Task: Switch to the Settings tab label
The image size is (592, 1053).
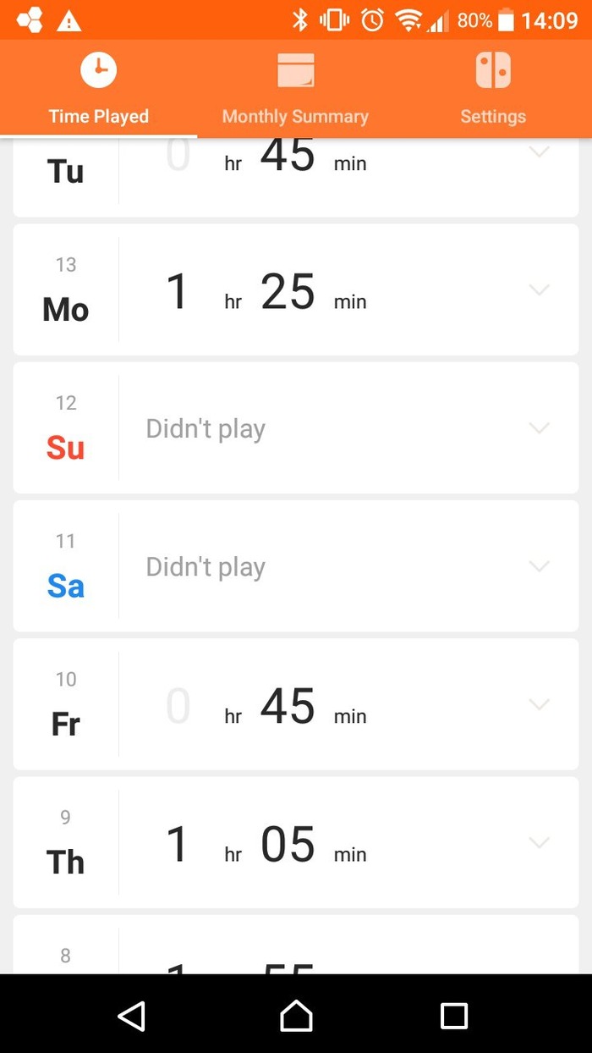Action: point(493,117)
